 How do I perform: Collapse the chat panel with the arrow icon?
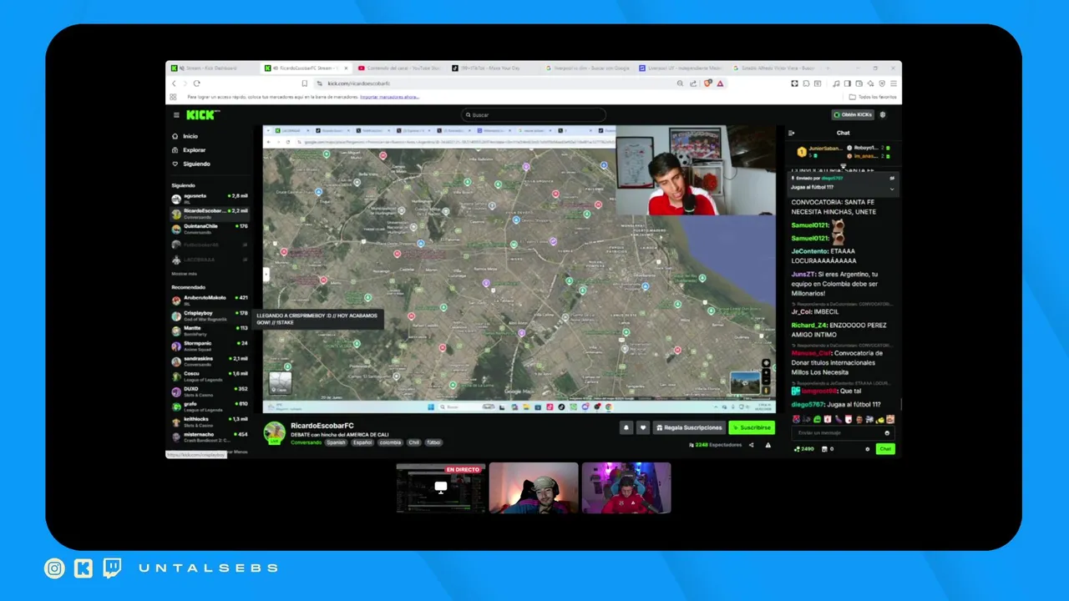[x=792, y=133]
